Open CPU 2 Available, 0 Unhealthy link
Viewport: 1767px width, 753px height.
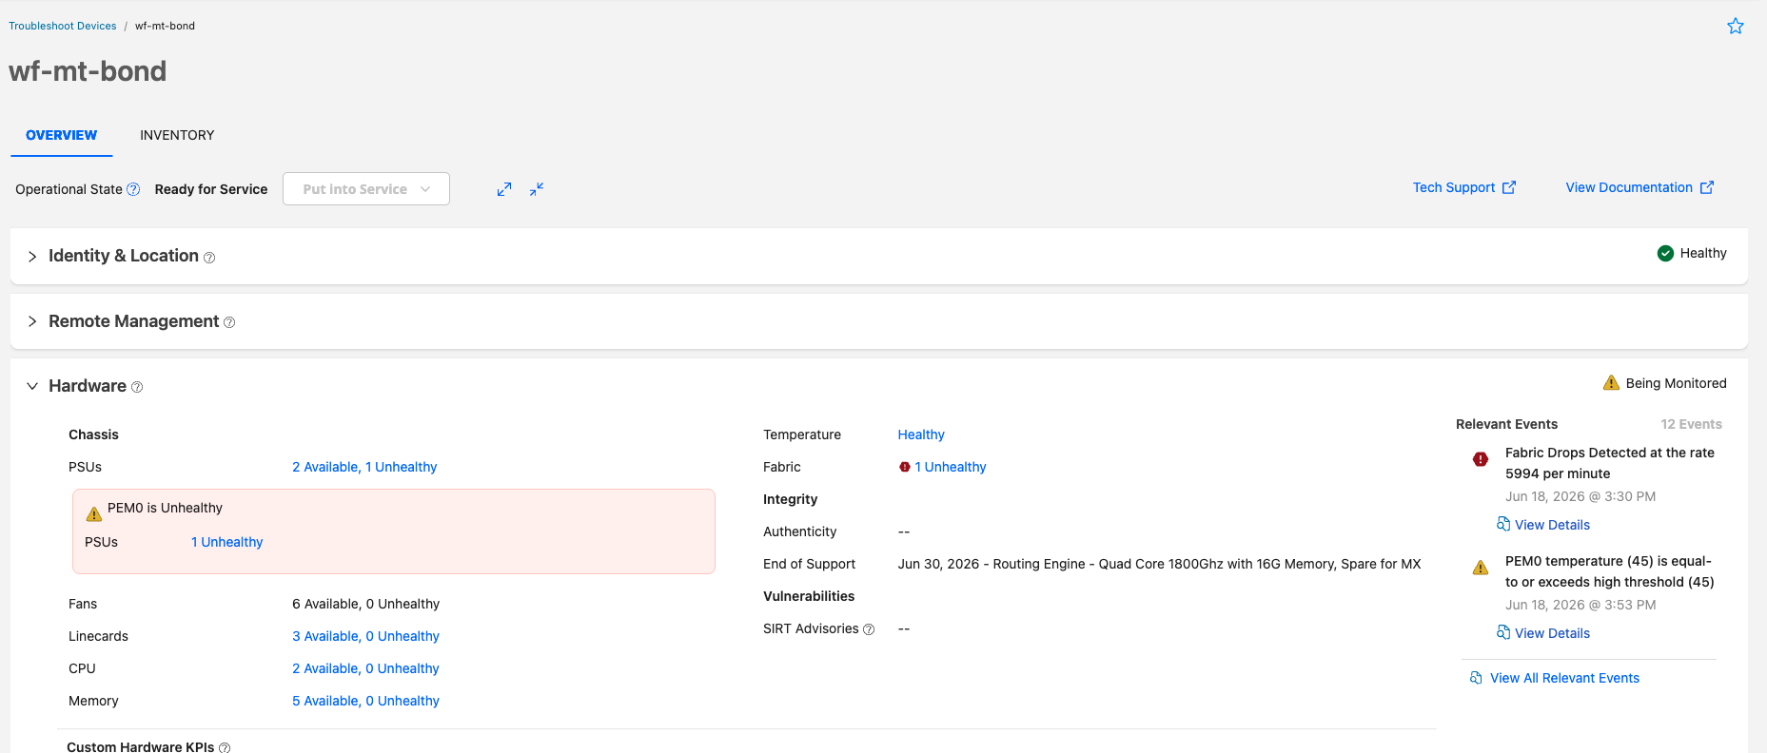[365, 668]
